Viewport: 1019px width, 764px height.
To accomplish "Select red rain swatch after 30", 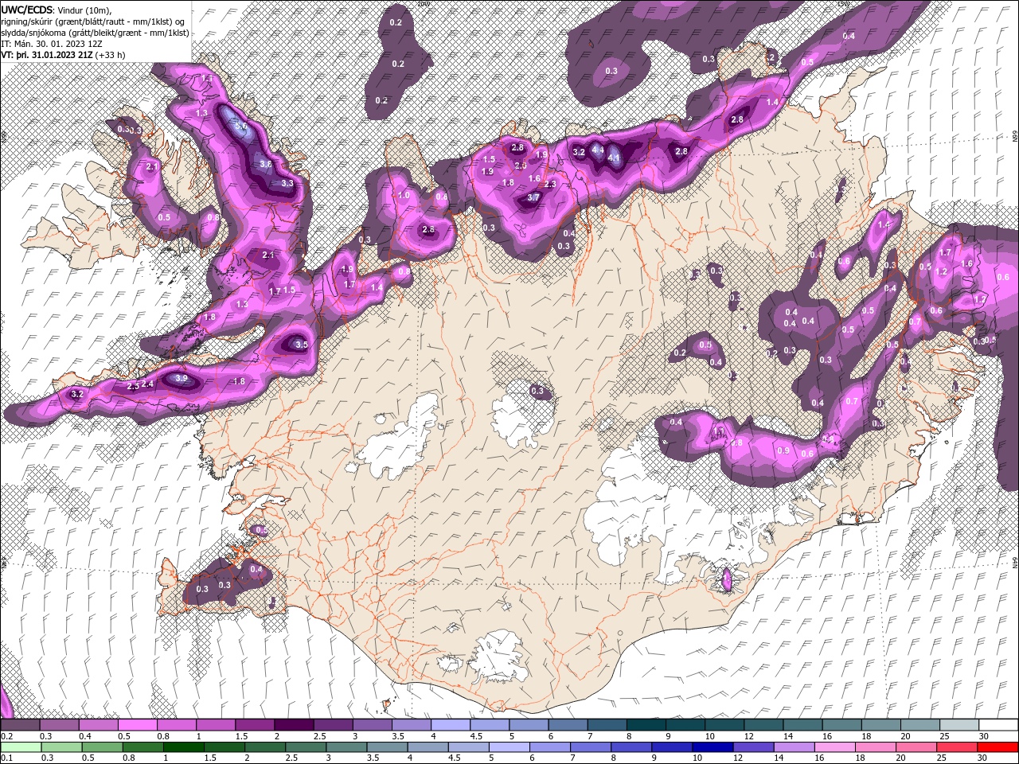I will pos(998,747).
